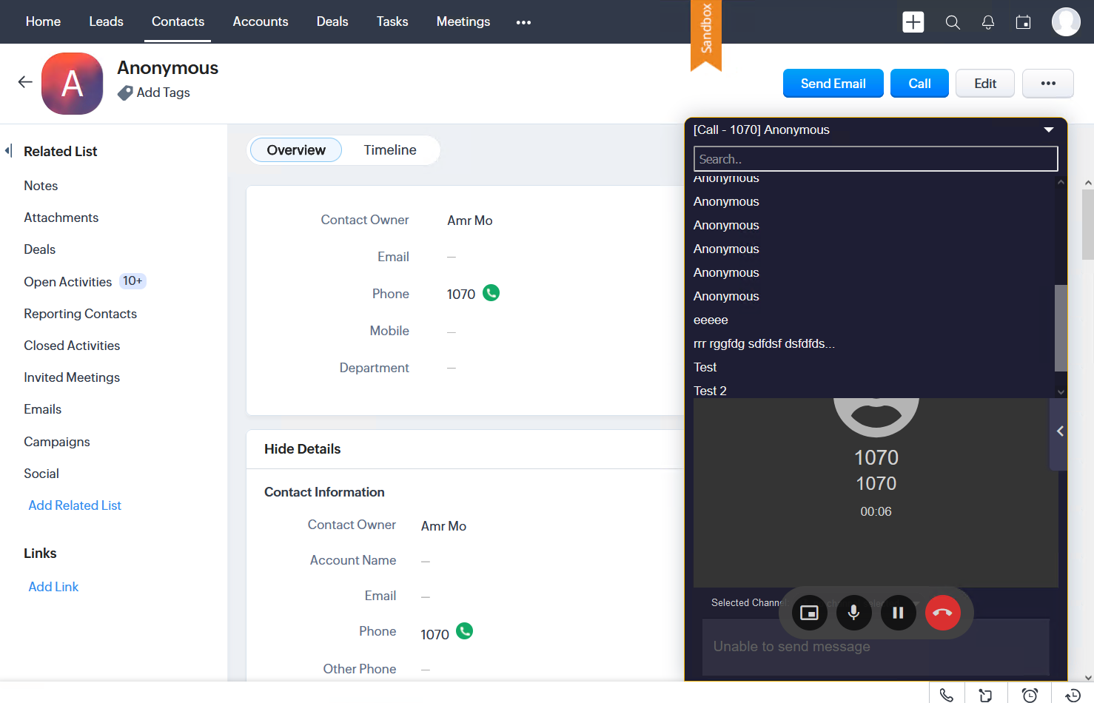Go back using the left arrow
1094x703 pixels.
click(25, 82)
